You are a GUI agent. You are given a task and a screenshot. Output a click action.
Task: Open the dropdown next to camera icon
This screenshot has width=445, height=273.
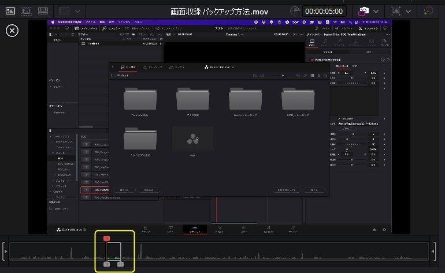376,12
